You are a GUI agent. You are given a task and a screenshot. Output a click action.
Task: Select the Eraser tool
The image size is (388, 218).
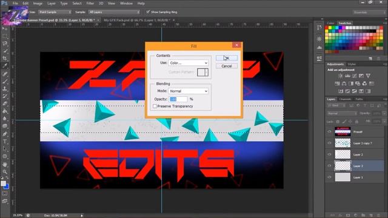click(5, 104)
